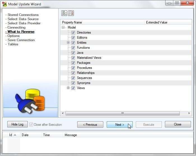Image resolution: width=196 pixels, height=156 pixels.
Task: Toggle the Materialized Views checkbox
Action: pos(73,58)
